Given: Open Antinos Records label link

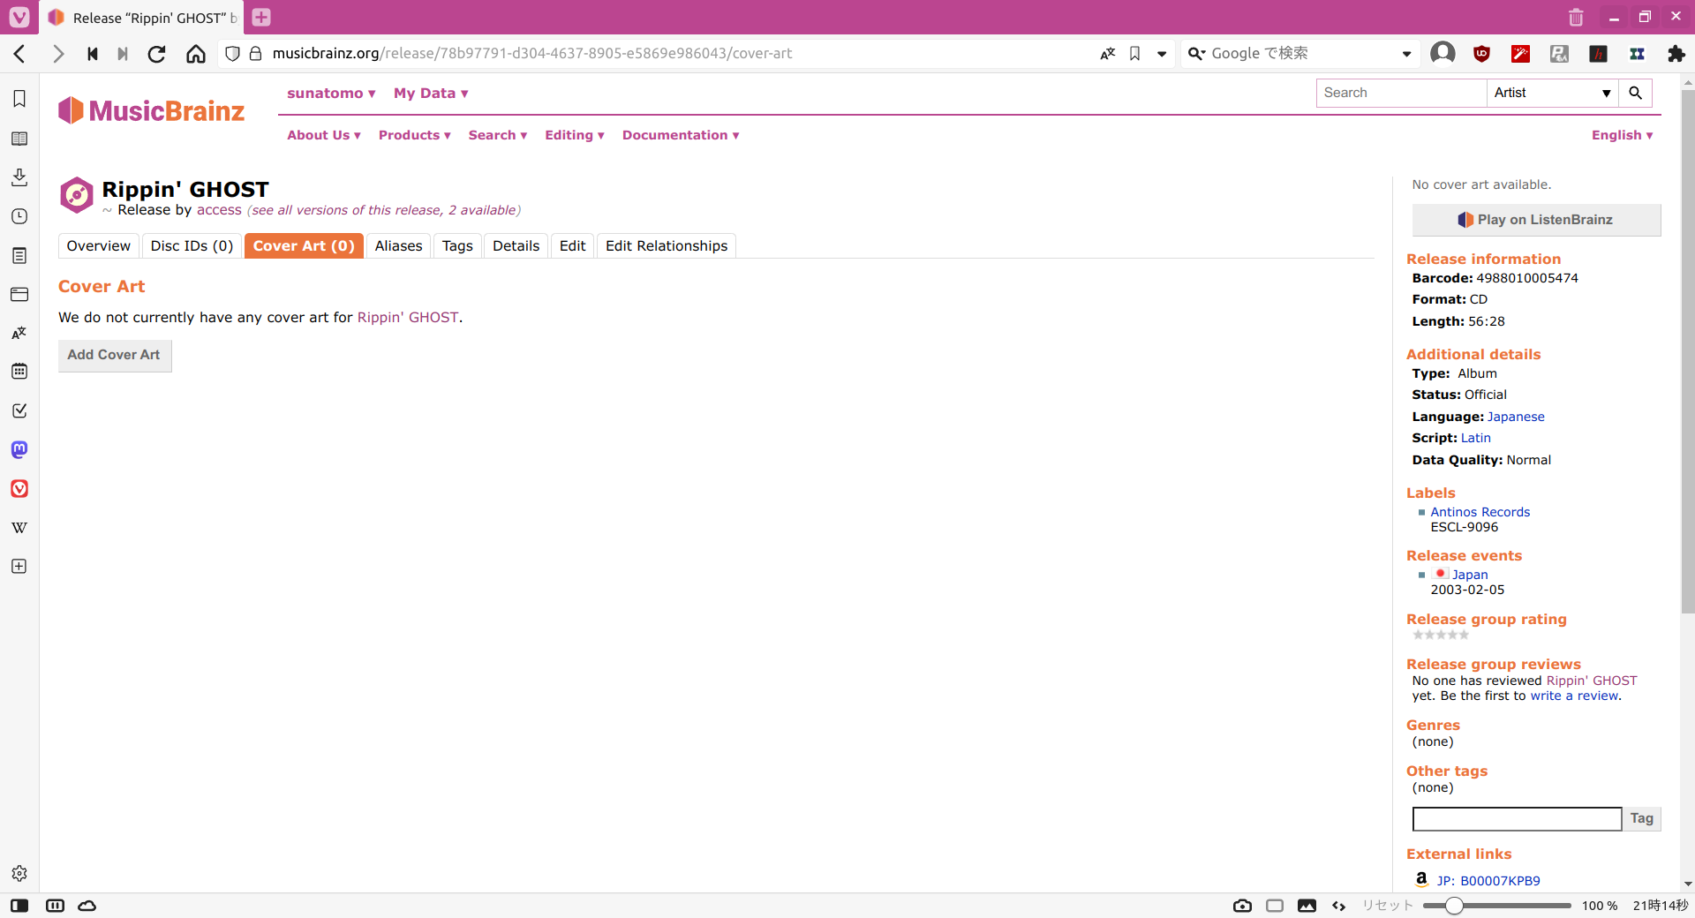Looking at the screenshot, I should click(x=1480, y=512).
